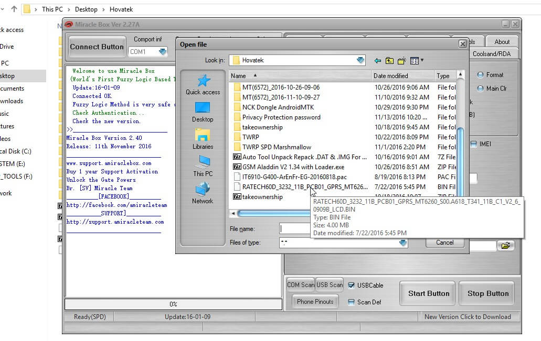Switch to the About tab
541x341 pixels.
tap(502, 41)
